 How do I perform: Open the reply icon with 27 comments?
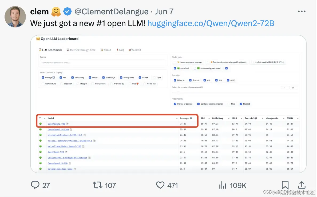35,185
